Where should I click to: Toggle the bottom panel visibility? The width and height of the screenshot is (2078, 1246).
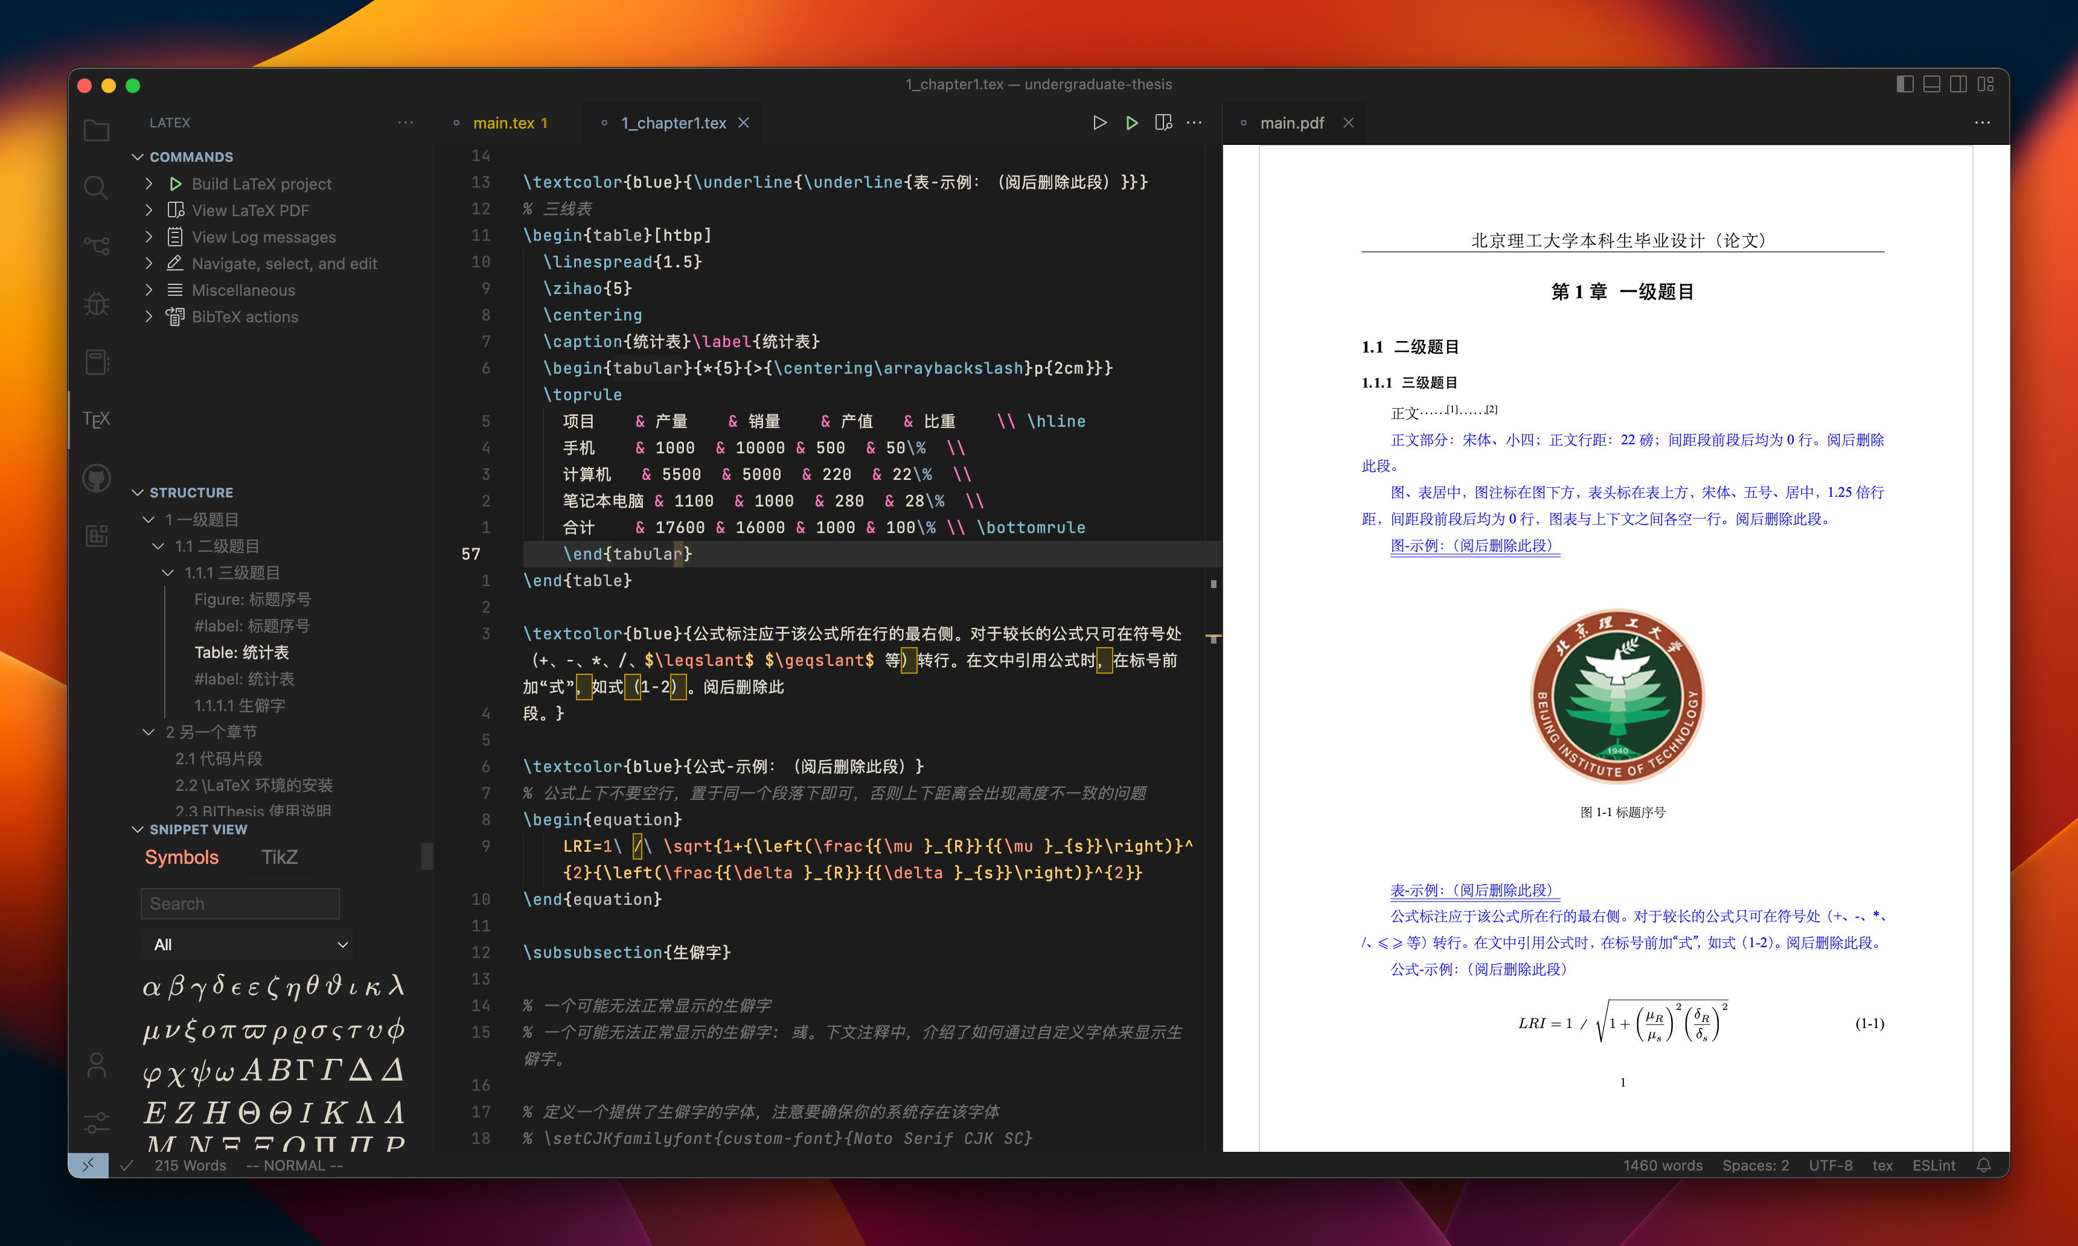(x=1932, y=84)
